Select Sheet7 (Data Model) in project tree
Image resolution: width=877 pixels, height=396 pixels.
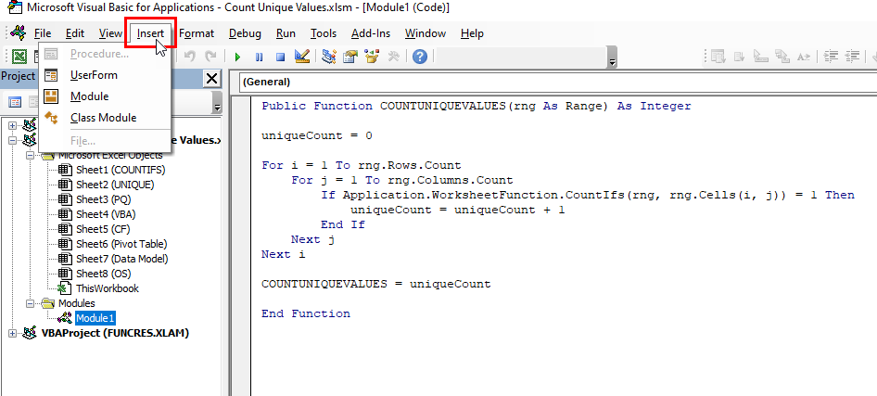122,259
